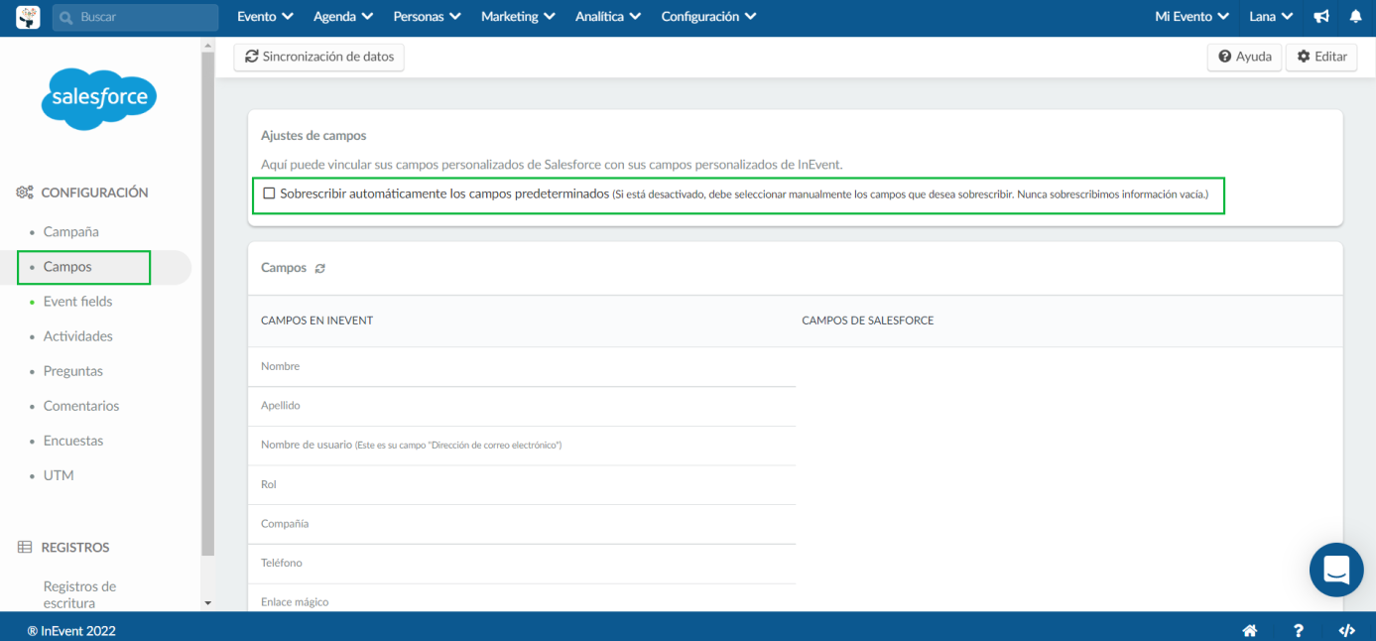1376x641 pixels.
Task: Click the Rol field row
Action: pyautogui.click(x=522, y=484)
